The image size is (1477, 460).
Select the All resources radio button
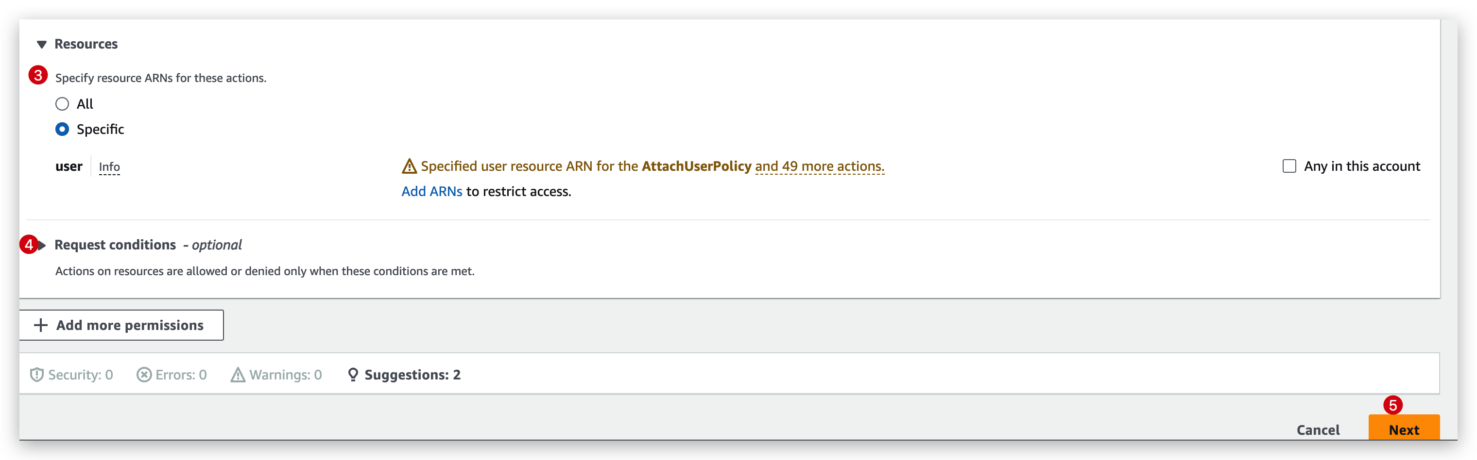(62, 104)
